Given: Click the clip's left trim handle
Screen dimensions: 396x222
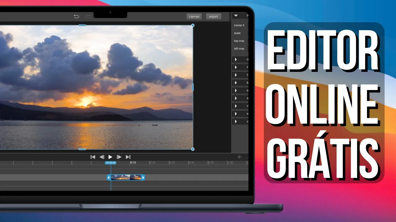Looking at the screenshot, I should coord(109,177).
